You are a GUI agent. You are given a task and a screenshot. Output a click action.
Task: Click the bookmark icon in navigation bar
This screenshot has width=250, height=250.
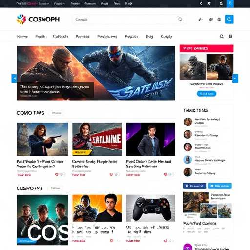[x=230, y=36]
